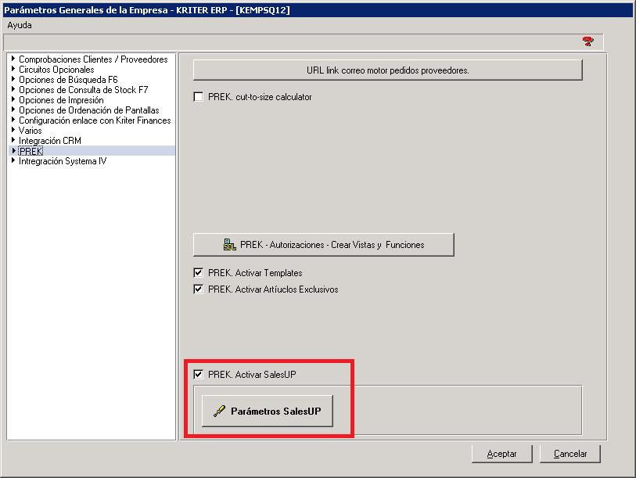Select Configuración enlace con Kriter Finances
Screen dimensions: 636x478
tap(95, 120)
